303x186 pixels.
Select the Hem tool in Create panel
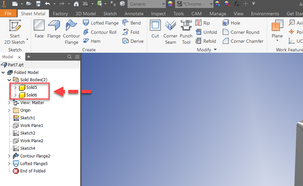tap(92, 41)
